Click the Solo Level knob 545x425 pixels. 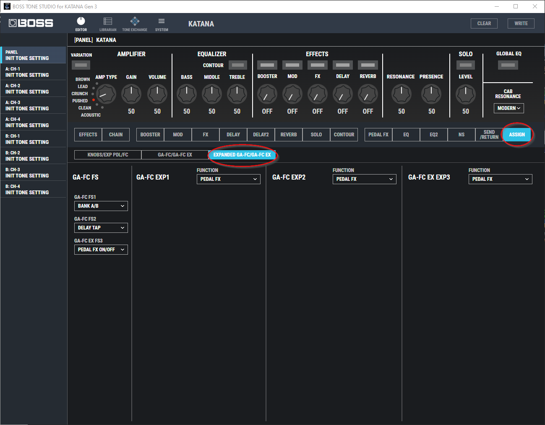[x=466, y=94]
